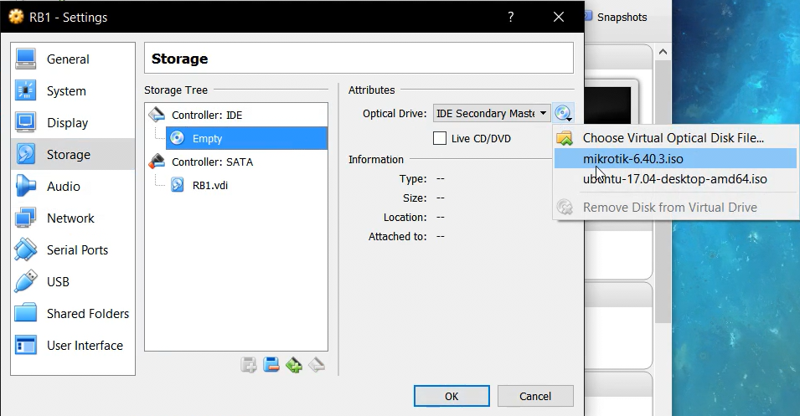The height and width of the screenshot is (416, 800).
Task: Confirm settings with the OK button
Action: point(452,396)
